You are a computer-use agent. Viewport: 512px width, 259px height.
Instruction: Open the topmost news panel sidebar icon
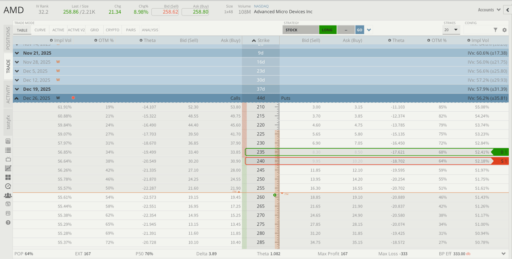pyautogui.click(x=8, y=141)
